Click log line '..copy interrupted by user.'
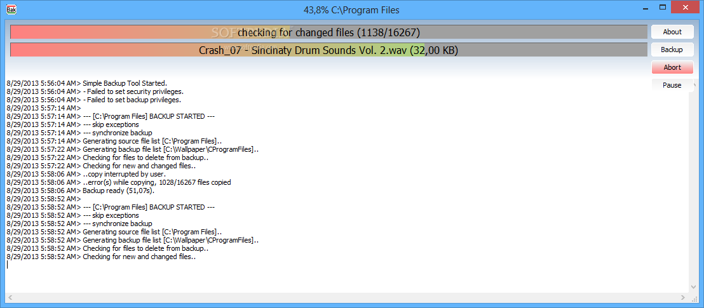Screen dimensions: 704x308 point(86,174)
